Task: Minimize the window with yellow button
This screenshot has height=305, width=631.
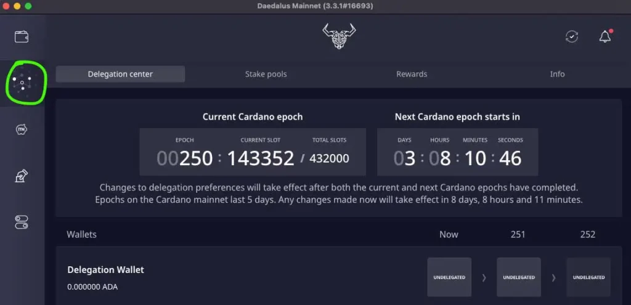Action: [x=17, y=6]
